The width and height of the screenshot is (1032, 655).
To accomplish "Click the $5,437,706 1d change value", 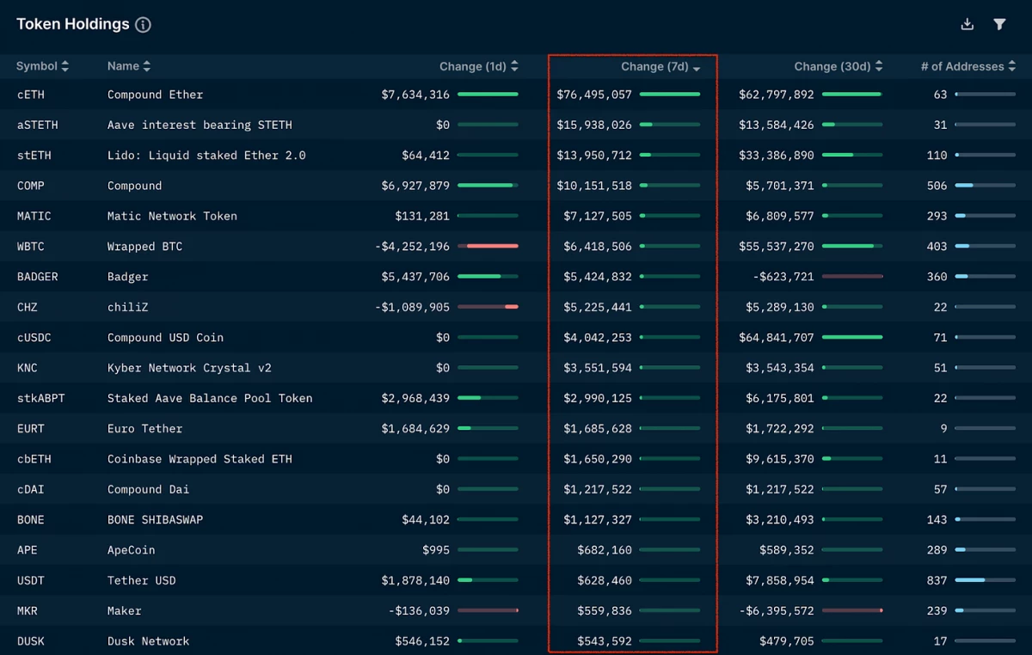I will [415, 277].
